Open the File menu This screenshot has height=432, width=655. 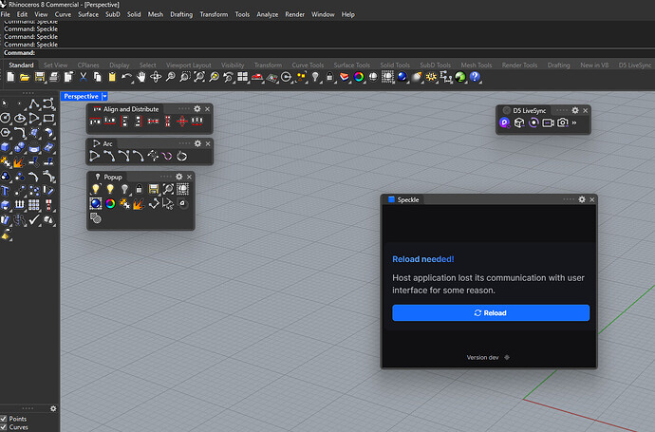(x=6, y=14)
